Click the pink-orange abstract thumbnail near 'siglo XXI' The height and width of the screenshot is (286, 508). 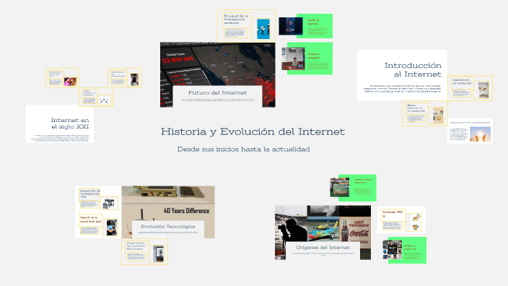tap(70, 82)
